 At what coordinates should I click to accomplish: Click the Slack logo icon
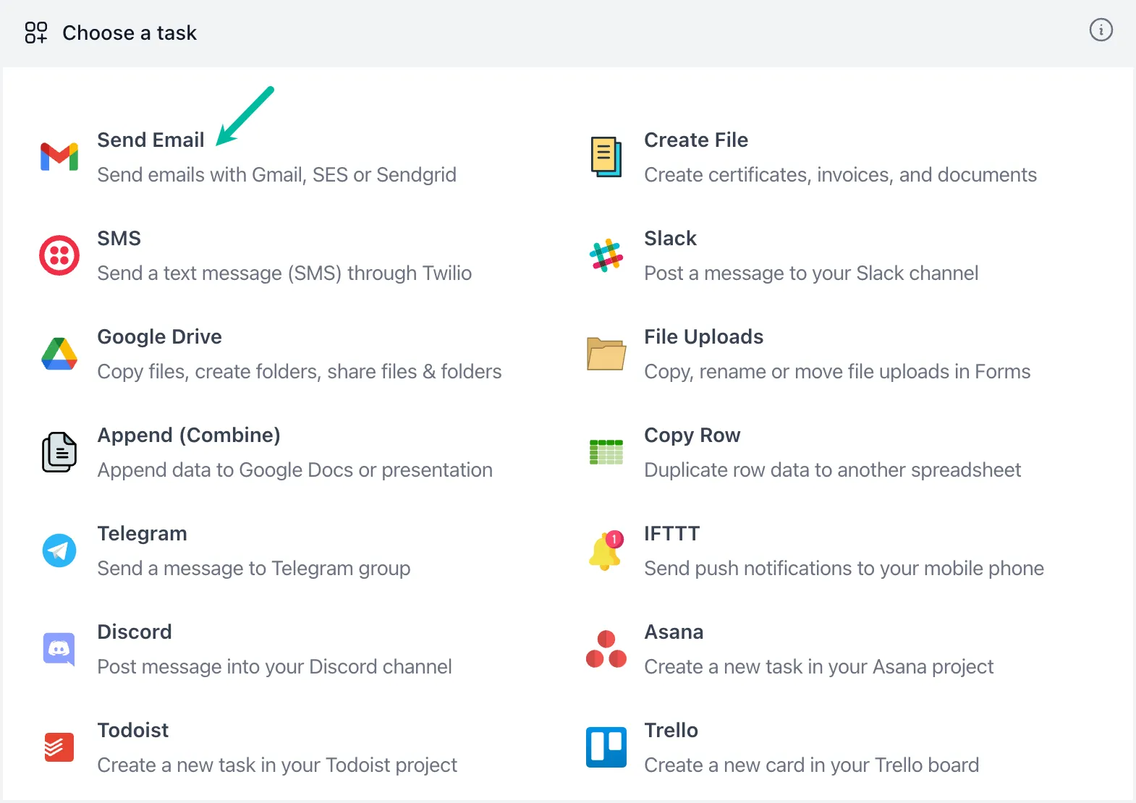(606, 255)
